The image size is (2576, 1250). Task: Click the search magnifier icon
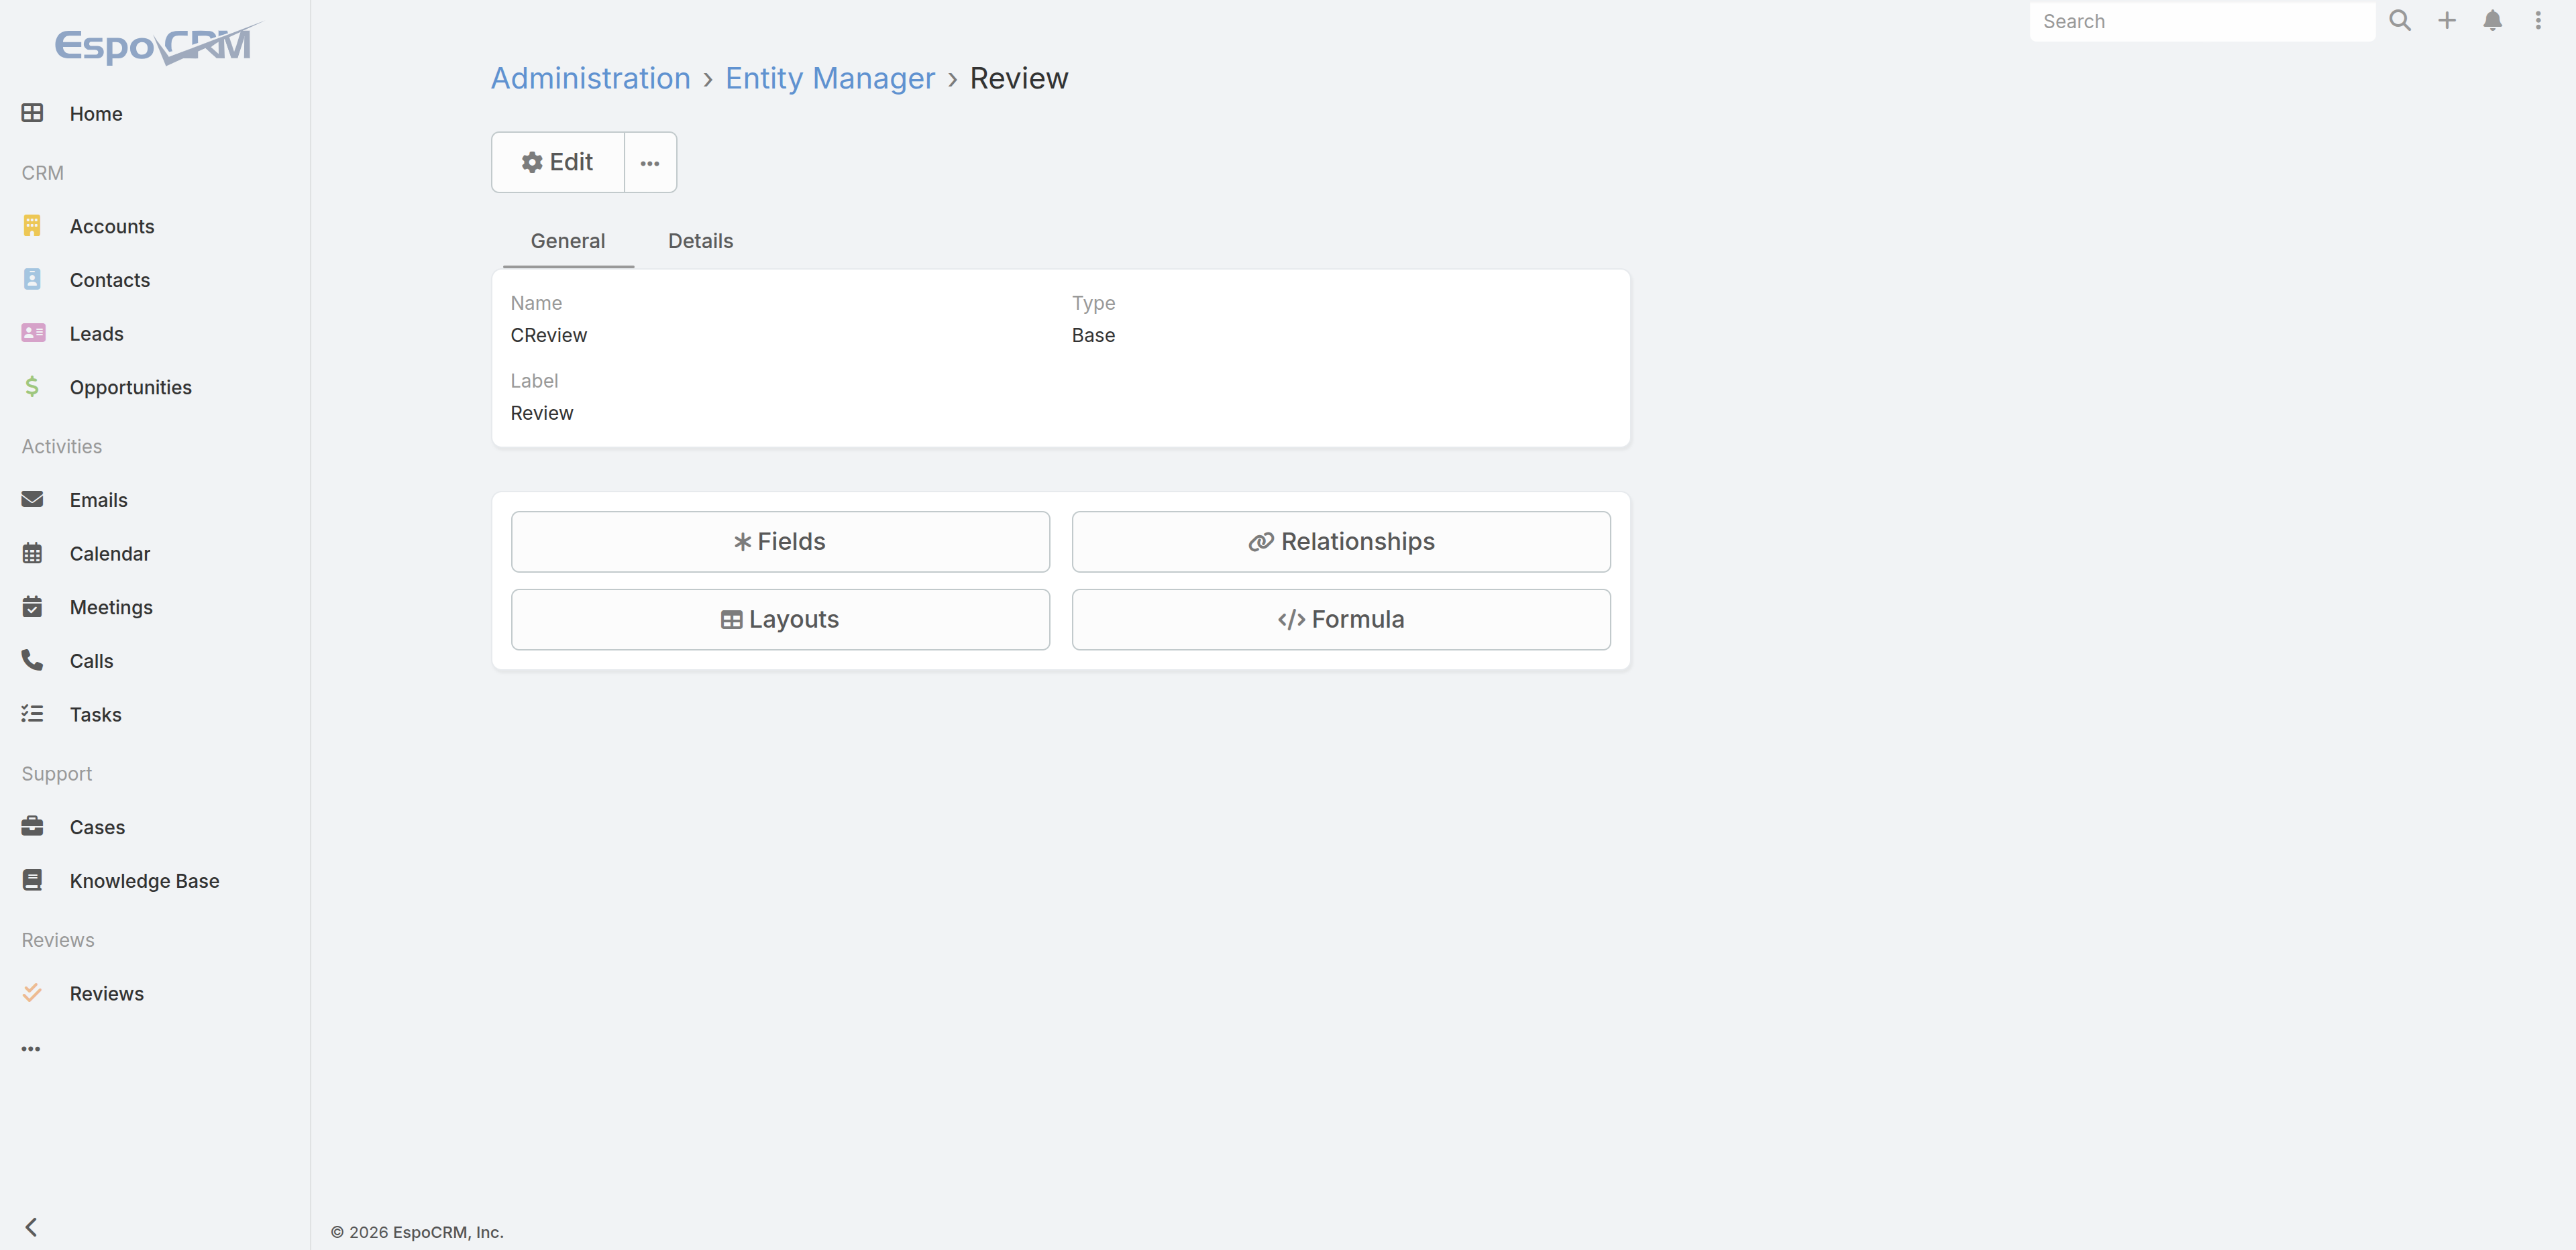click(2400, 20)
